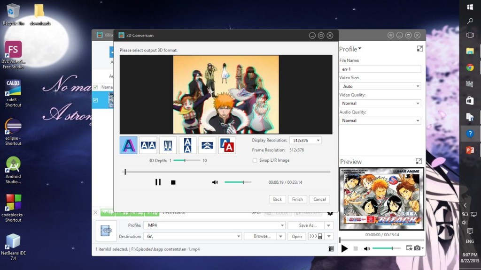Select the anaglyph red/cyan 3D format
The image size is (481, 270).
(x=129, y=145)
